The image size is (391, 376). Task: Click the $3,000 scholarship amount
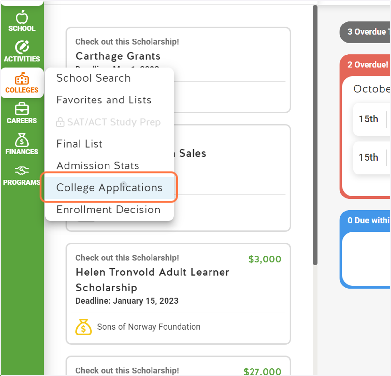(265, 259)
